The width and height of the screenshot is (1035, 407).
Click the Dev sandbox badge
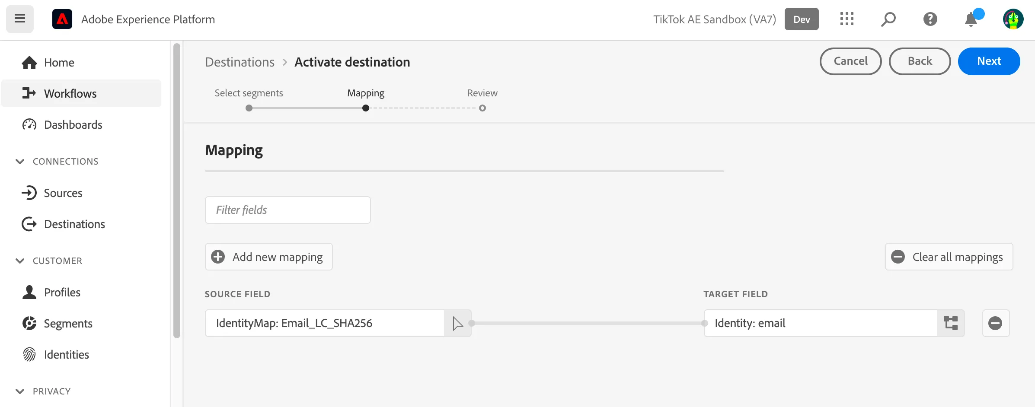pyautogui.click(x=802, y=19)
